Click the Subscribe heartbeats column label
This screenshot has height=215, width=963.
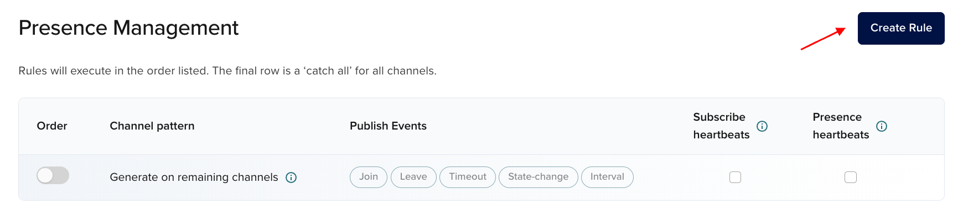721,126
